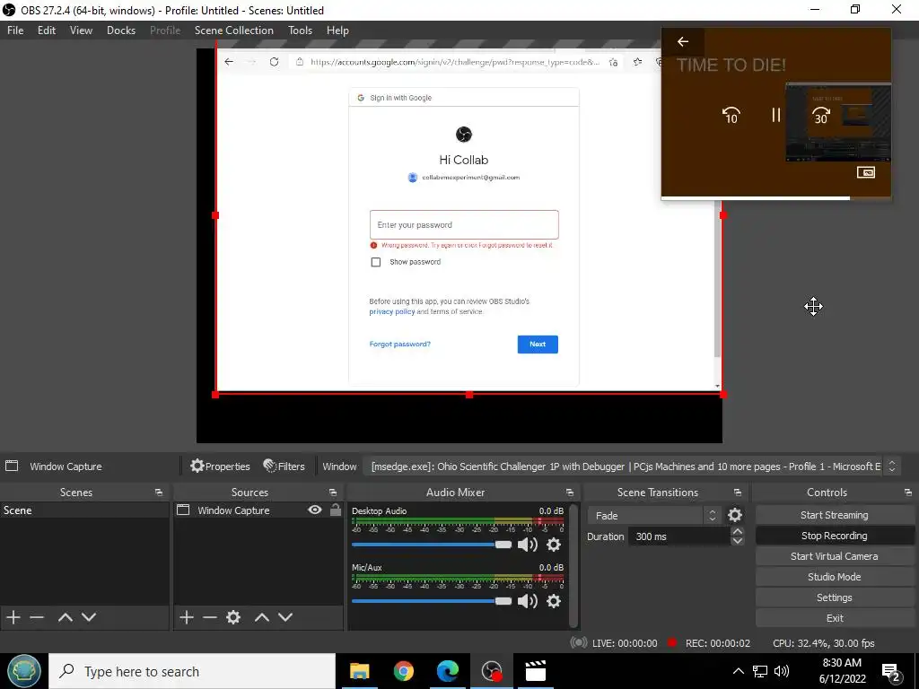The image size is (919, 689).
Task: Mute Desktop Audio speaker
Action: click(528, 545)
